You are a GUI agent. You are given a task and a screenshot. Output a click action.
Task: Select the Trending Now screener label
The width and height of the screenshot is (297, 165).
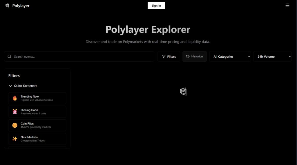[x=30, y=96]
